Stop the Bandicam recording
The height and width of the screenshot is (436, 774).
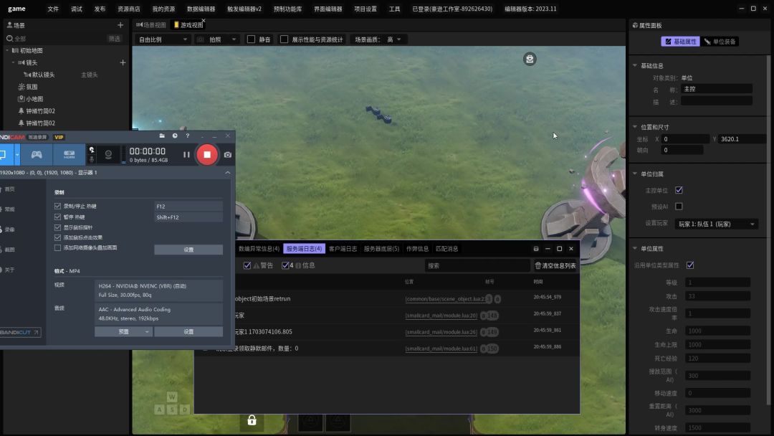(207, 154)
